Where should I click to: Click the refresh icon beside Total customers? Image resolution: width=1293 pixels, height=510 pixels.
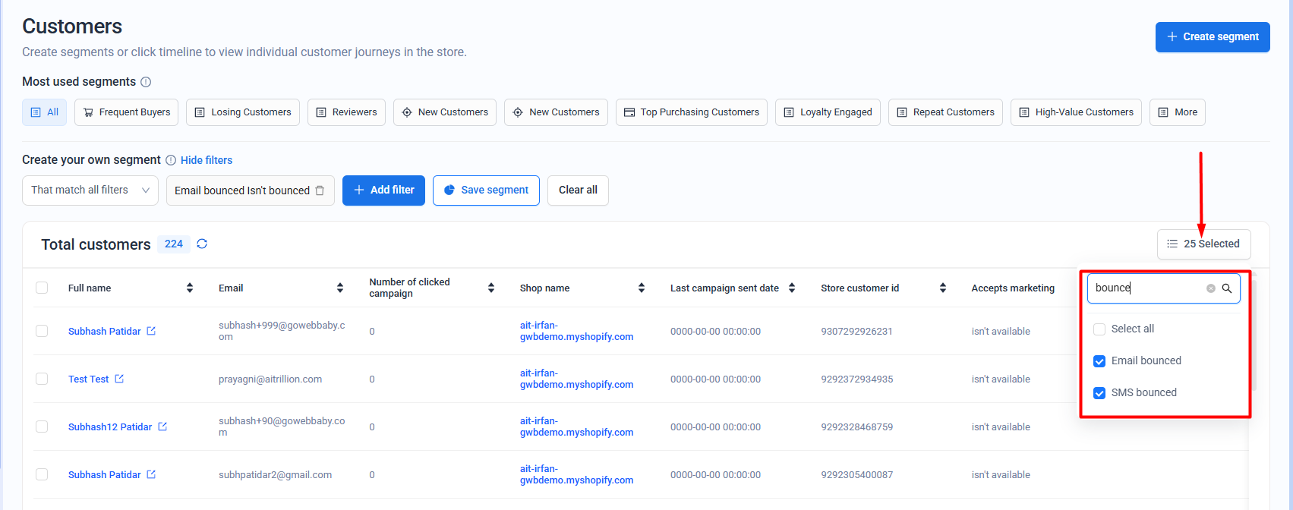pos(202,244)
